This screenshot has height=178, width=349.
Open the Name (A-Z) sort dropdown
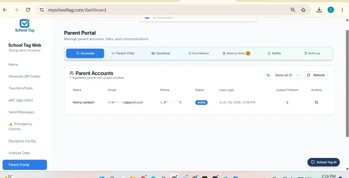(283, 75)
